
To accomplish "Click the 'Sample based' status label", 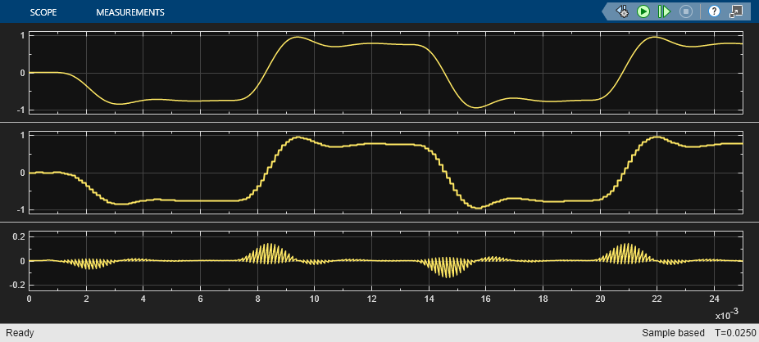I will point(673,333).
